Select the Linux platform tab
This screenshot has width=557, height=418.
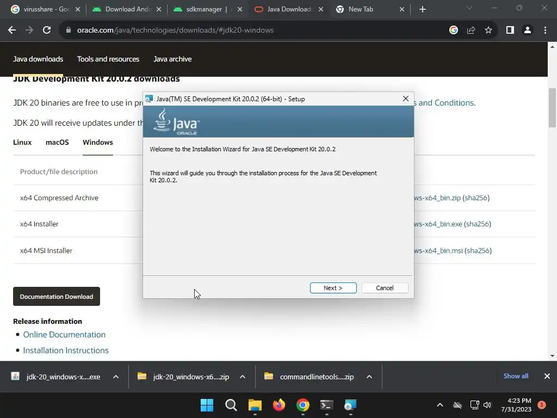click(x=22, y=142)
